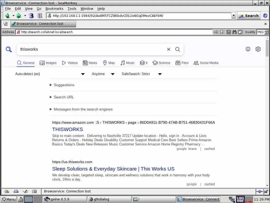Open the settings gear icon
This screenshot has width=270, height=203.
coord(258,49)
